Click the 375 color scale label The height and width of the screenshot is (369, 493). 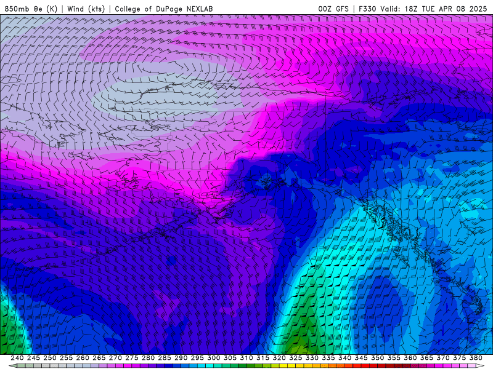[459, 358]
